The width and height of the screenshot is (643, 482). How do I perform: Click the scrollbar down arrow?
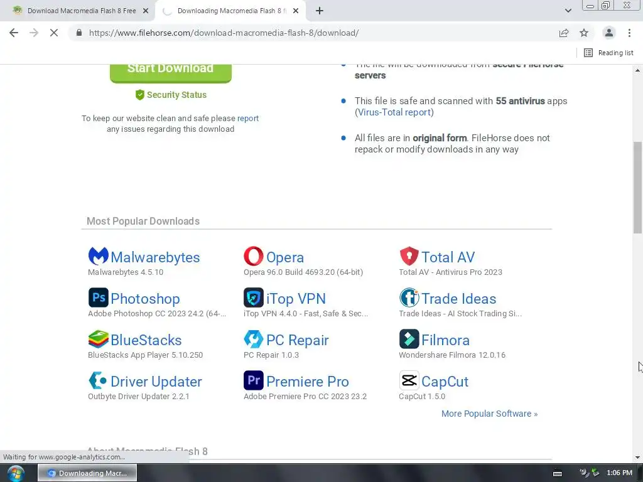coord(638,458)
